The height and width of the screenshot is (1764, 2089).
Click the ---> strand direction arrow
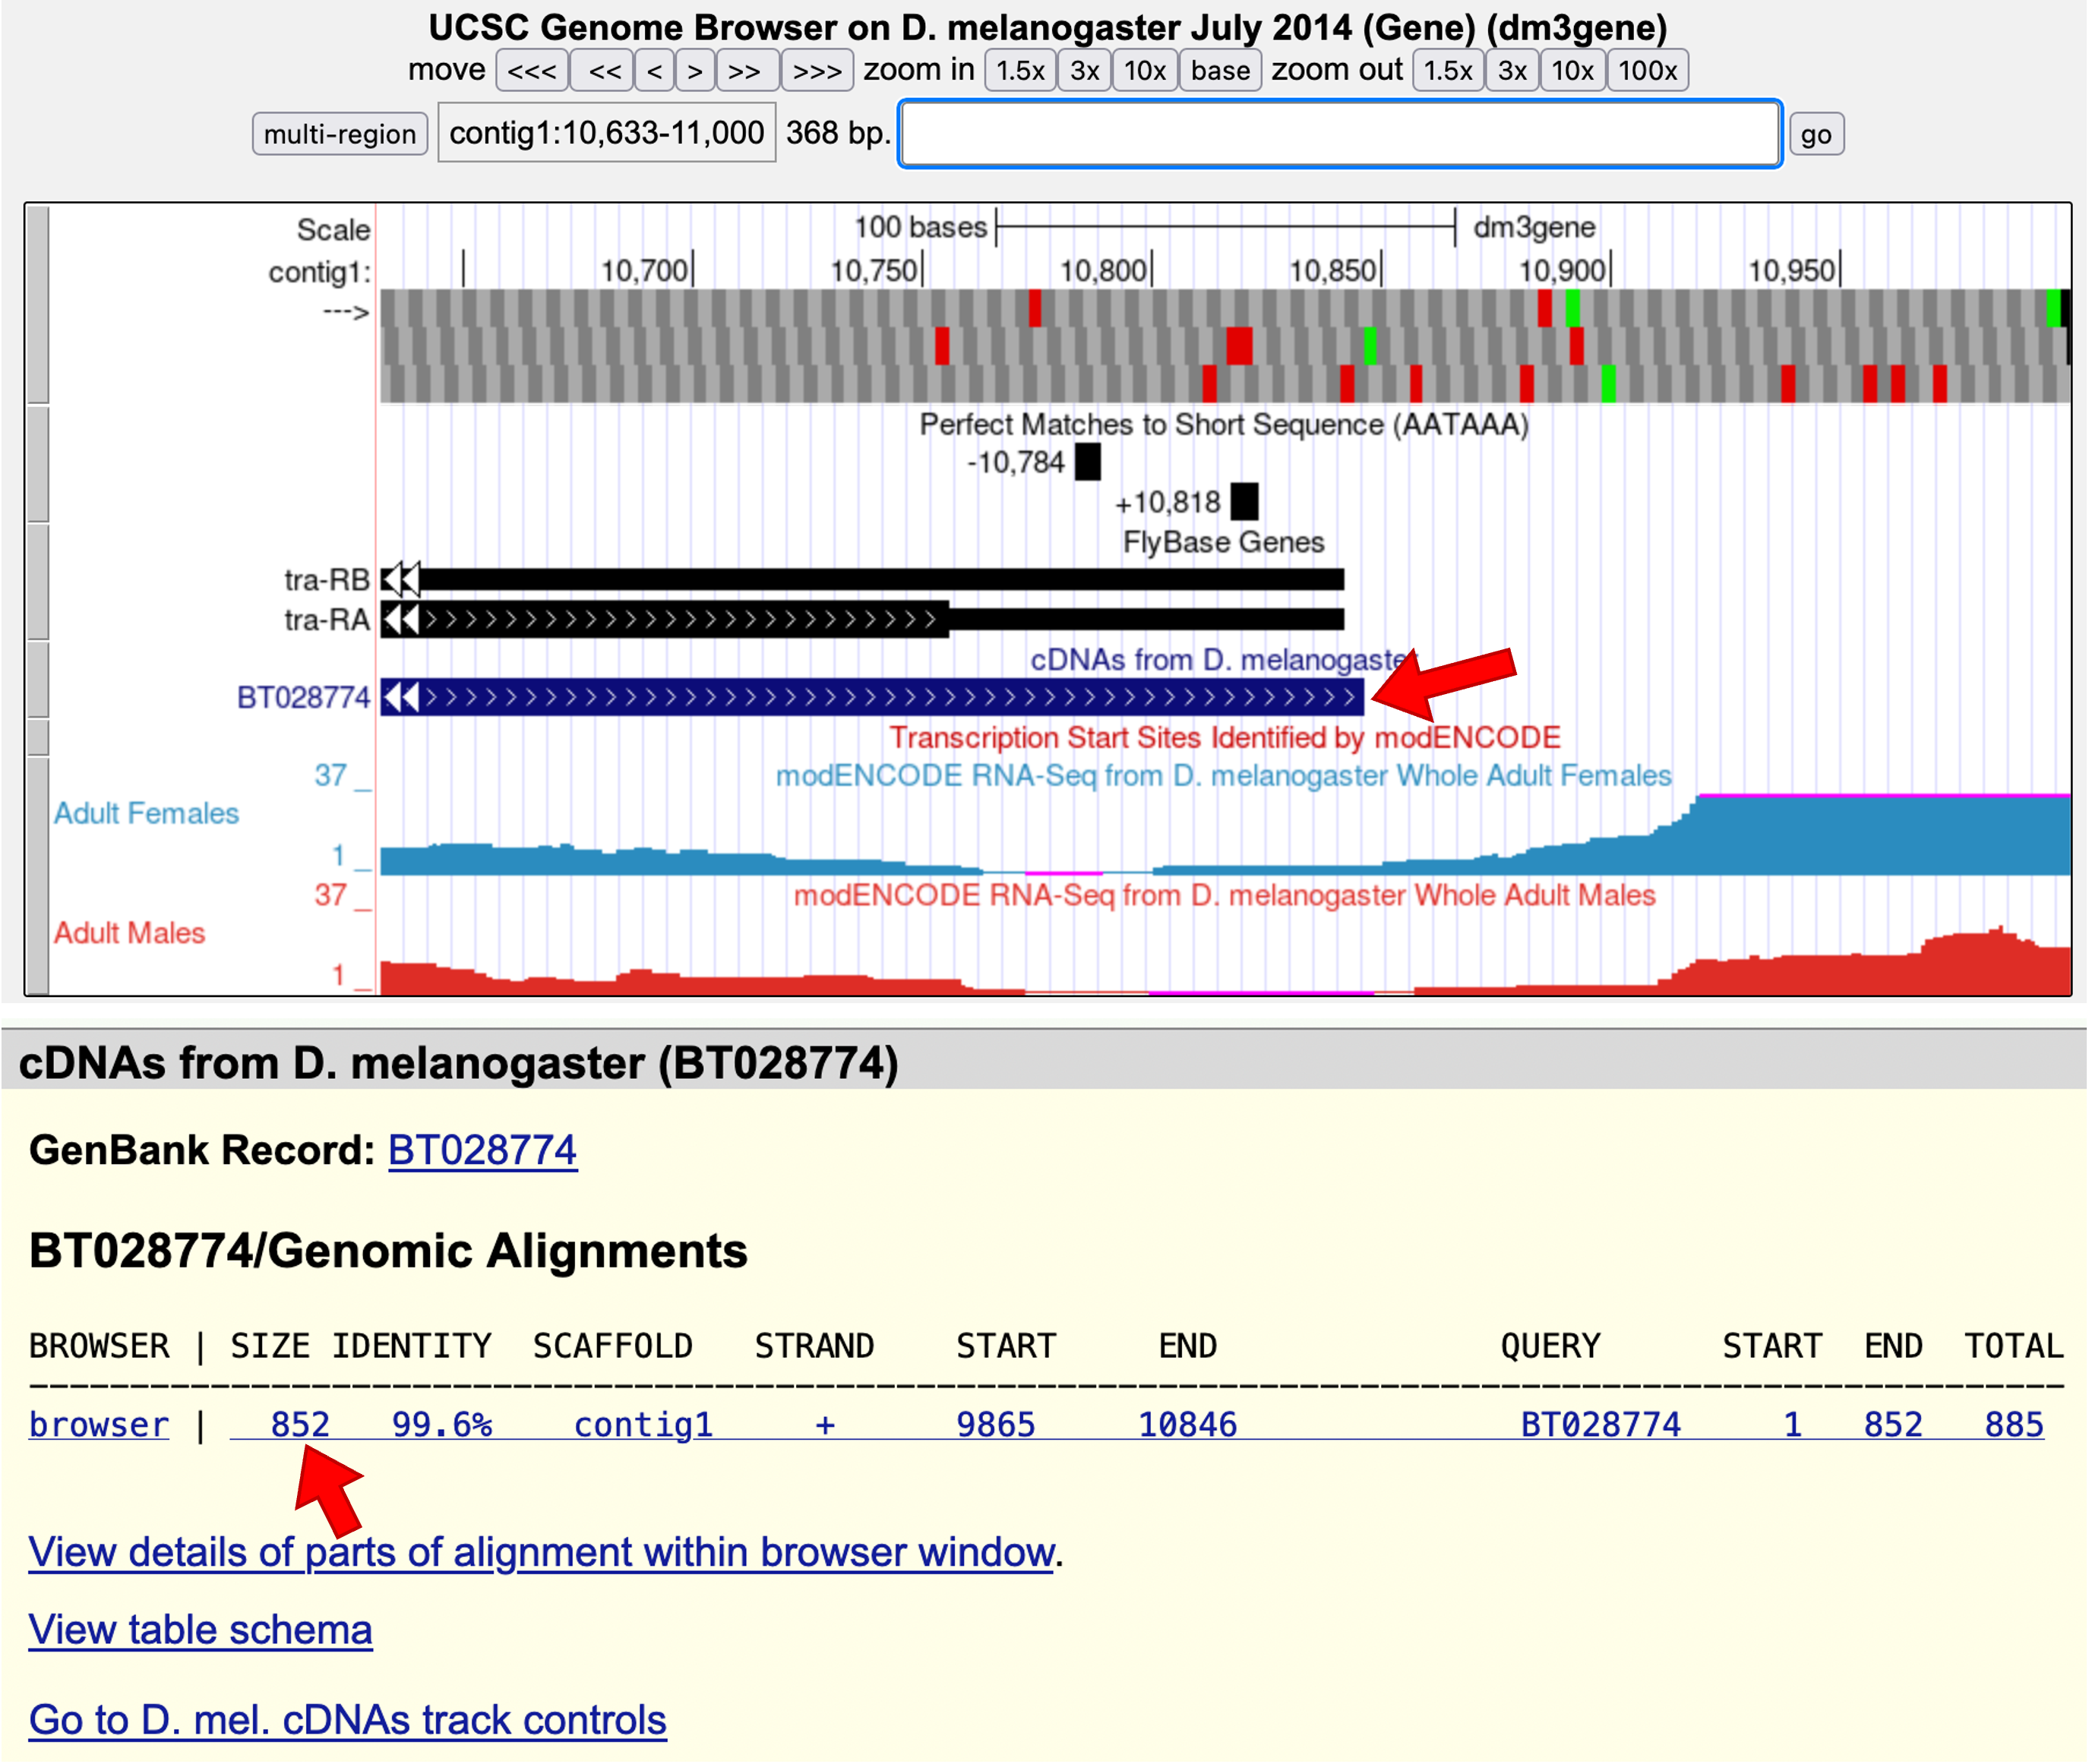(346, 313)
